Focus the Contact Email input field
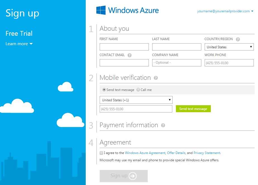Image resolution: width=258 pixels, height=185 pixels. point(124,63)
